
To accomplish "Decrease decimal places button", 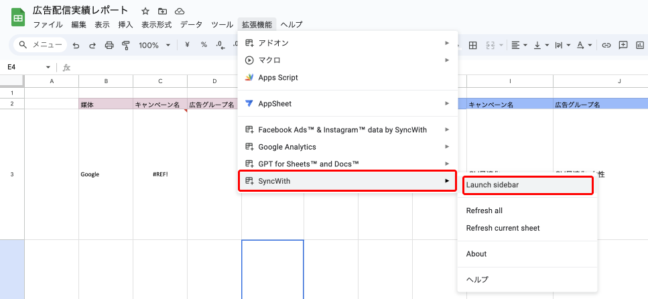I will [x=220, y=46].
